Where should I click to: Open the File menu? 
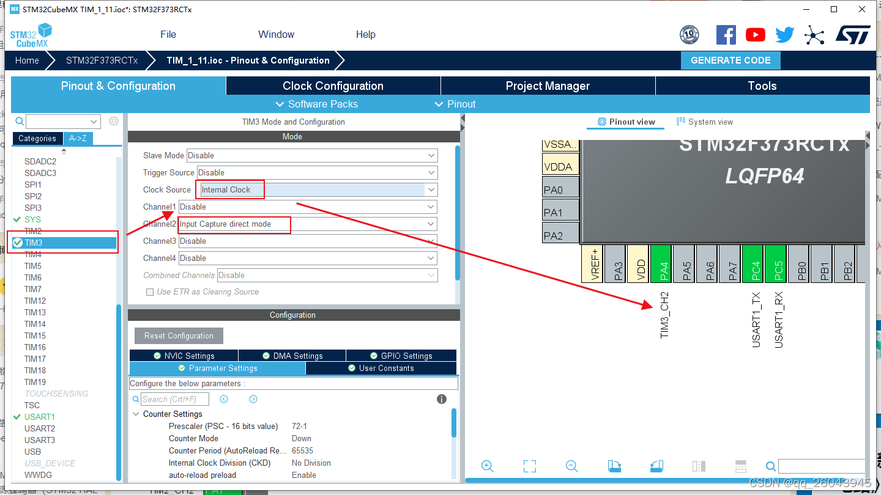[x=168, y=34]
